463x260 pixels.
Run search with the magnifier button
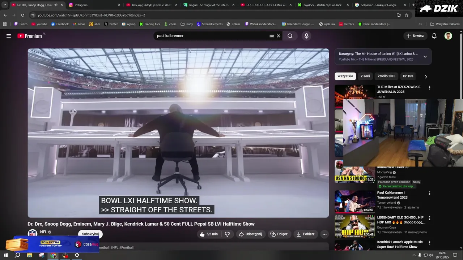[x=290, y=36]
